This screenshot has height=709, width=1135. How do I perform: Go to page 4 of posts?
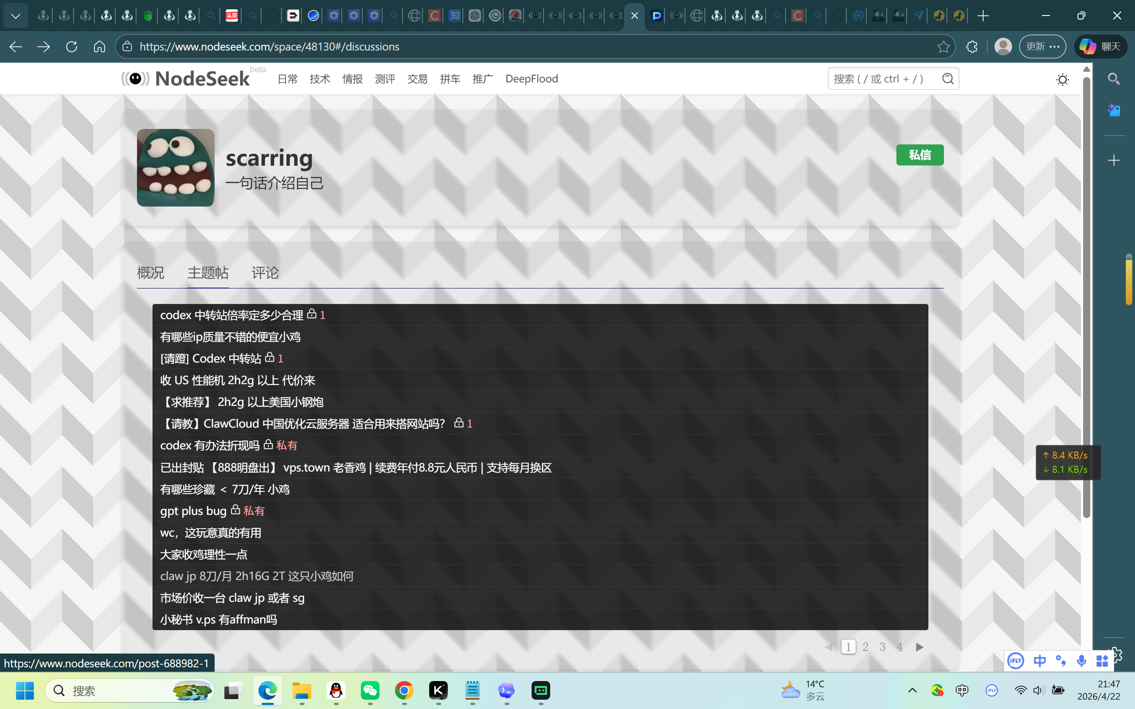click(x=900, y=647)
